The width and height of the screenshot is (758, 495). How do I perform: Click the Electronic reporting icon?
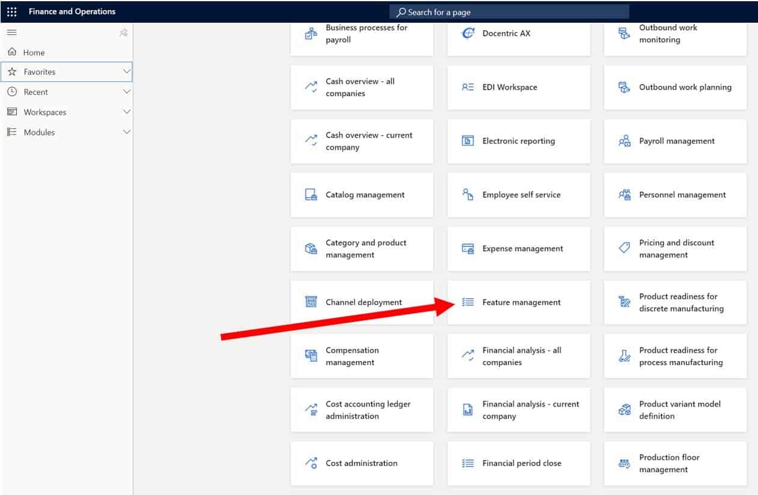pos(468,141)
